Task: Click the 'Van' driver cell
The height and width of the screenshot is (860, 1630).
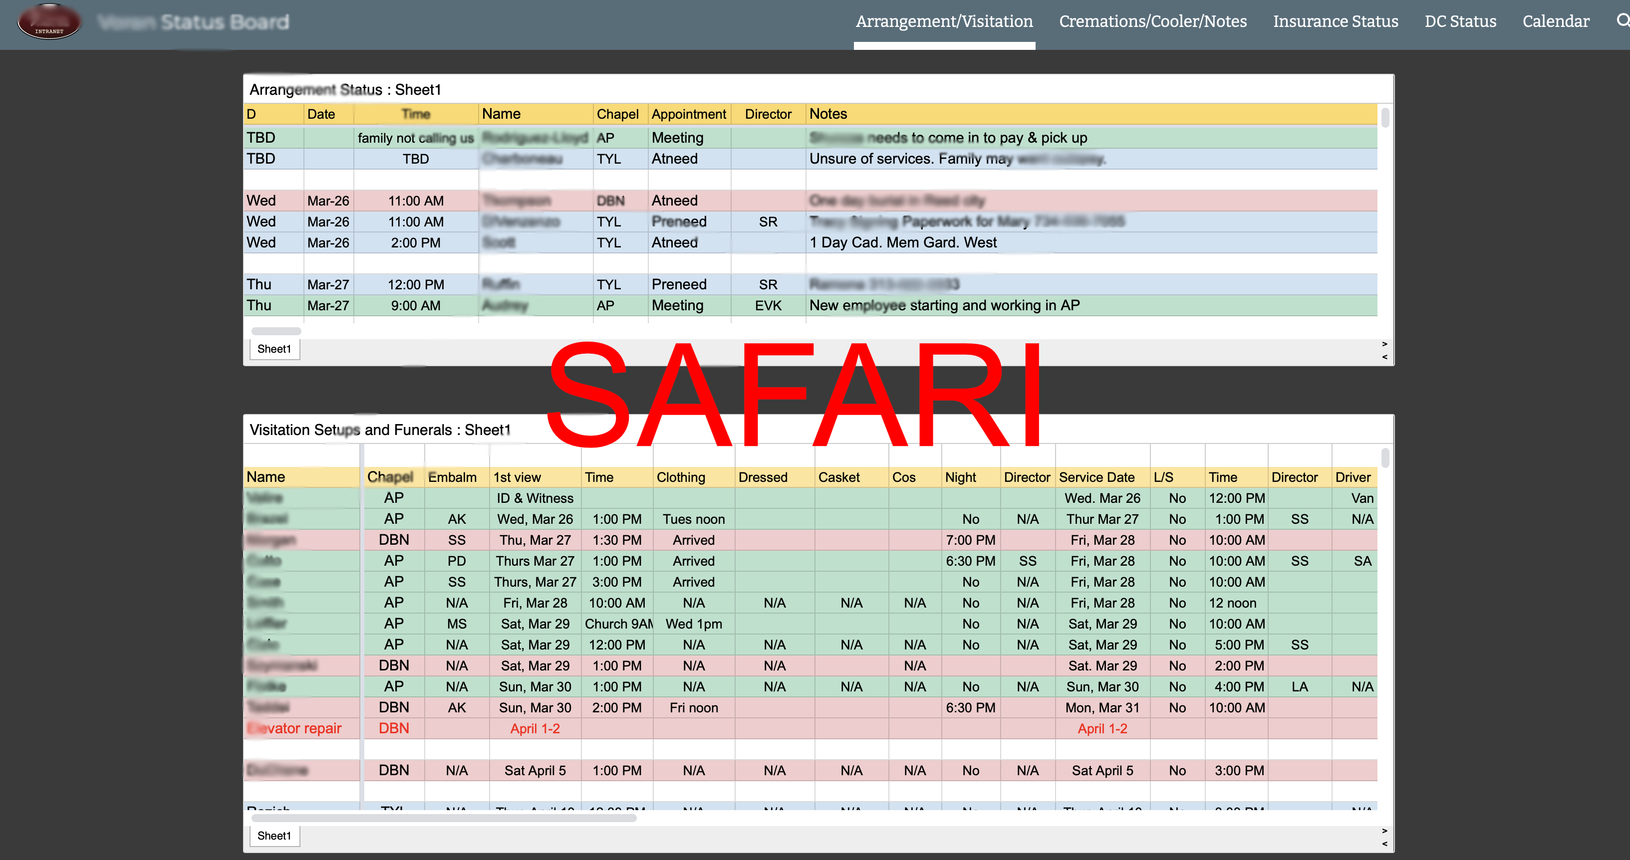Action: pyautogui.click(x=1354, y=498)
